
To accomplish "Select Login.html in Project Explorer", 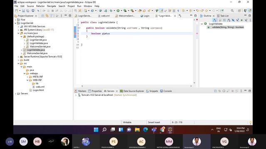I will (x=38, y=90).
